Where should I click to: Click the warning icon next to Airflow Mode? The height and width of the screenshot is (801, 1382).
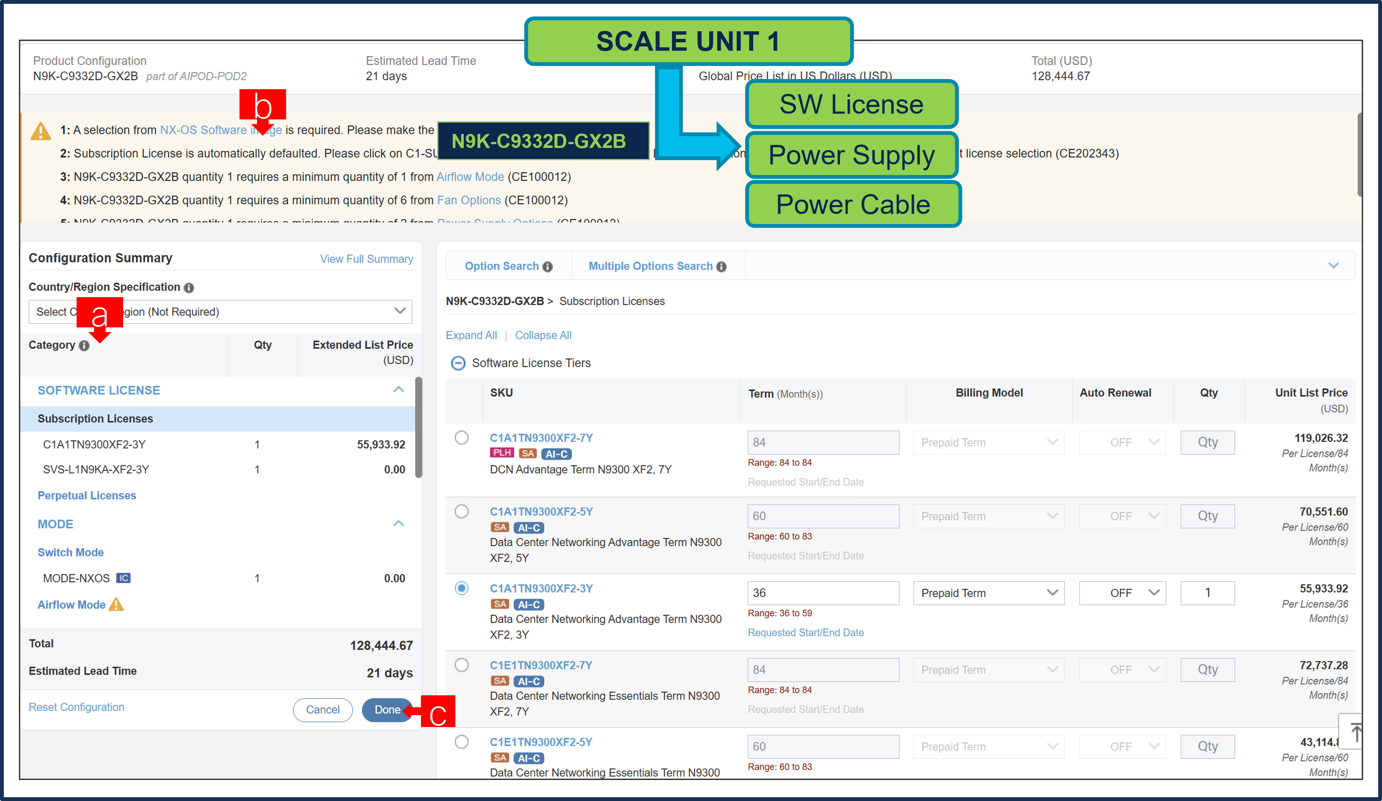pyautogui.click(x=116, y=604)
